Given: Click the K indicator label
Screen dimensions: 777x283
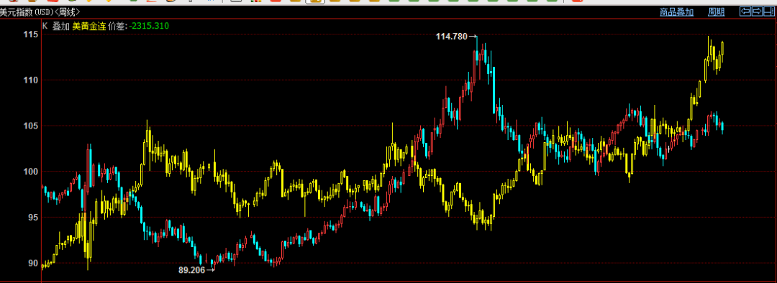Looking at the screenshot, I should pos(45,26).
